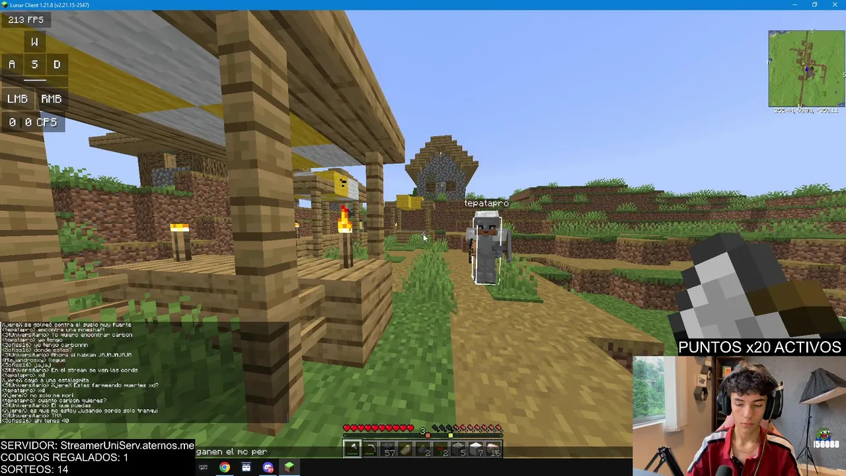This screenshot has height=476, width=846.
Task: Click the streamer webcam overlay
Action: pyautogui.click(x=739, y=416)
